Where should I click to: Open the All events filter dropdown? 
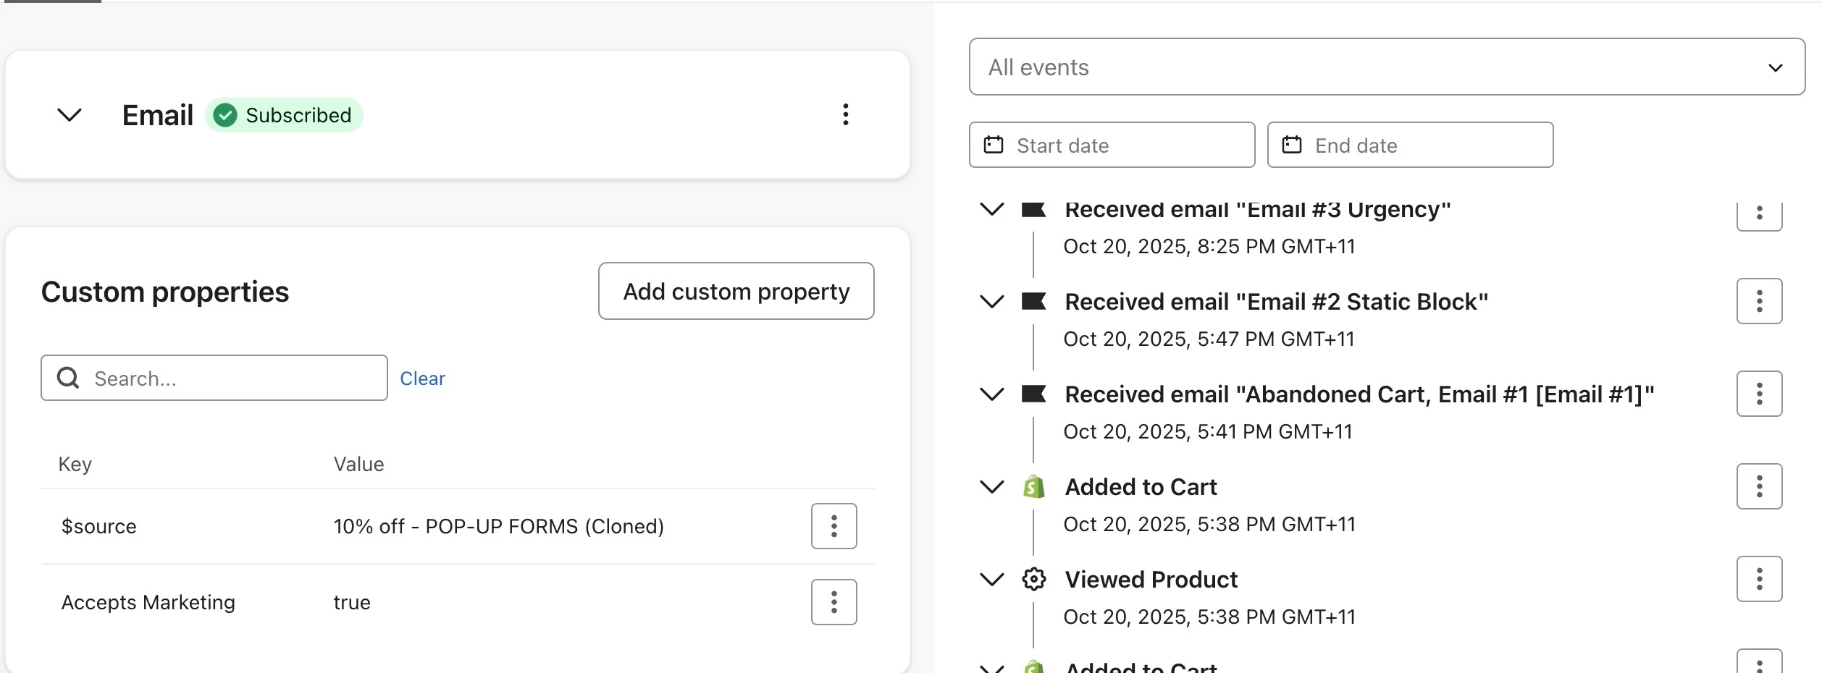(x=1386, y=67)
